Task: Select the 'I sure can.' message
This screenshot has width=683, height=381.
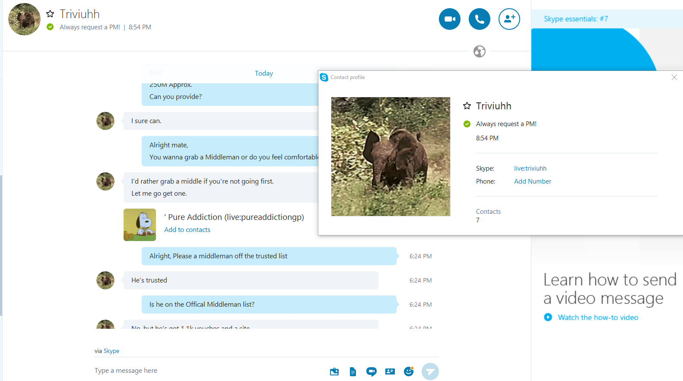Action: click(146, 121)
